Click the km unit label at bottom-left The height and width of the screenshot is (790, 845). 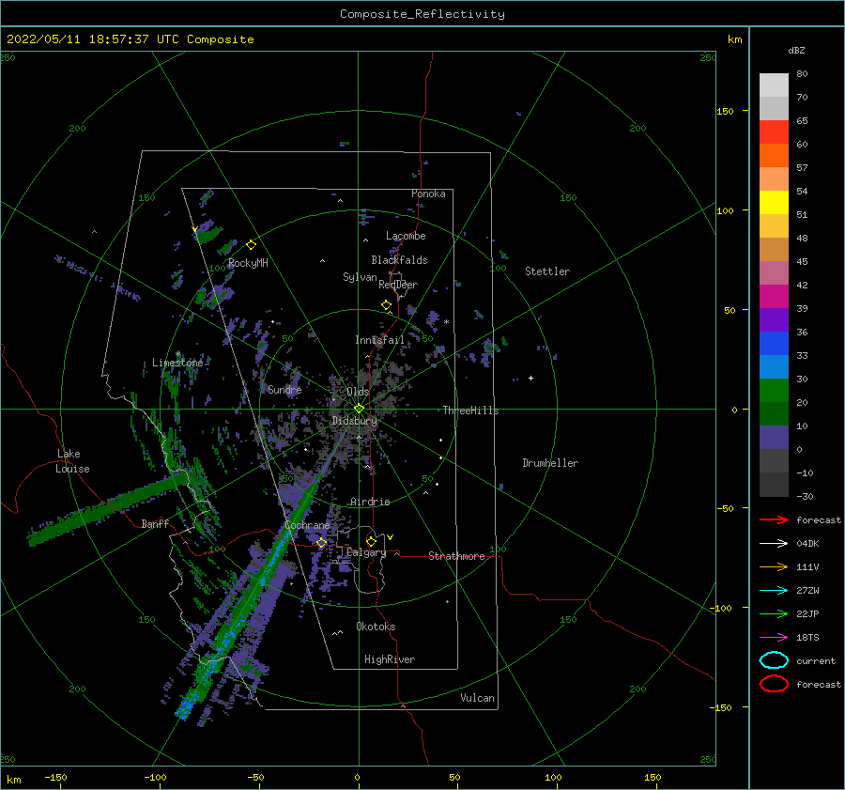point(13,780)
